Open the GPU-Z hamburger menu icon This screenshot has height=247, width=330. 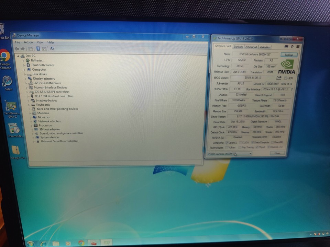[298, 47]
